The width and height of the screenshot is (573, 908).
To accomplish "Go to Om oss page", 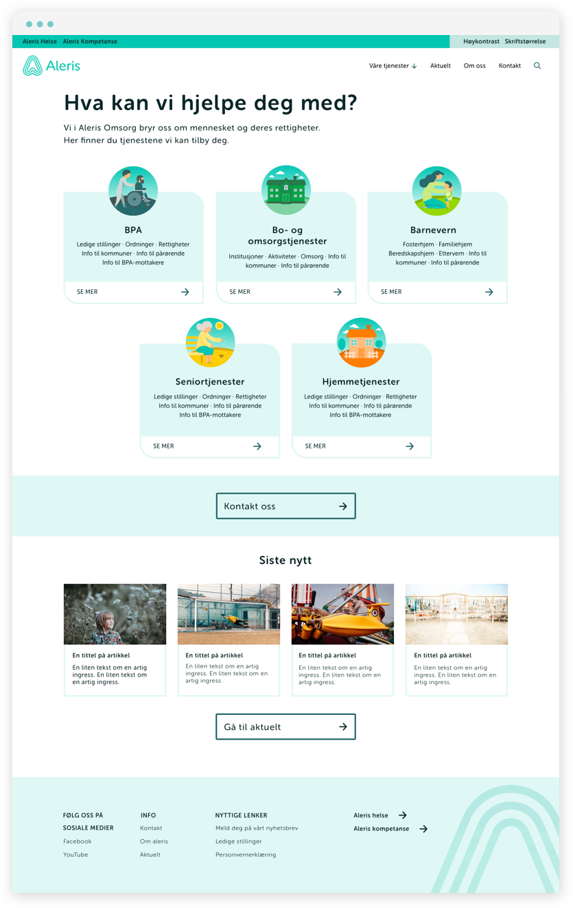I will click(474, 66).
